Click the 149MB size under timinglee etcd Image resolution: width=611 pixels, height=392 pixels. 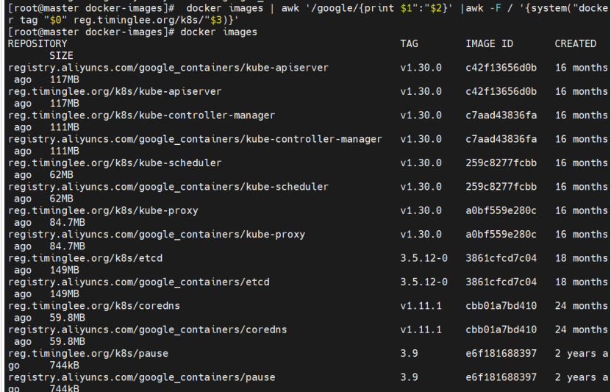[x=64, y=270]
